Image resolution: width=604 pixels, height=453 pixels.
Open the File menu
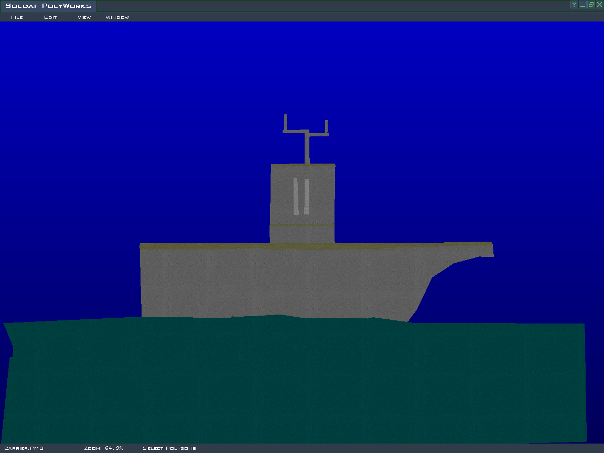(x=17, y=17)
